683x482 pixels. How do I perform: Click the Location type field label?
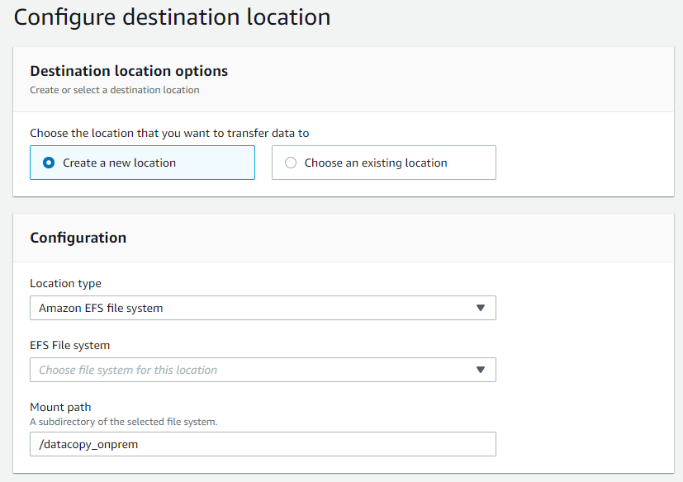click(x=62, y=283)
